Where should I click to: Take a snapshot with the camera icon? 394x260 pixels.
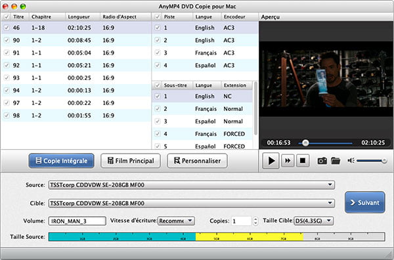click(x=322, y=160)
